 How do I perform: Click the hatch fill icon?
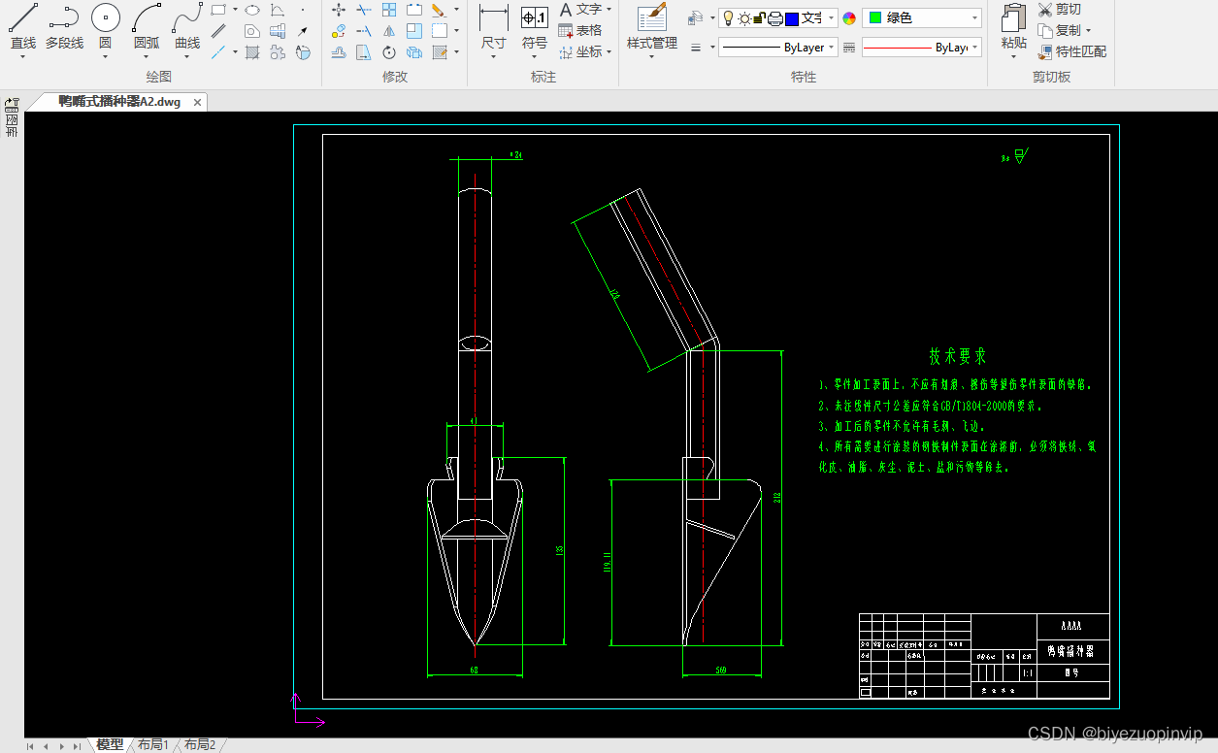[252, 52]
